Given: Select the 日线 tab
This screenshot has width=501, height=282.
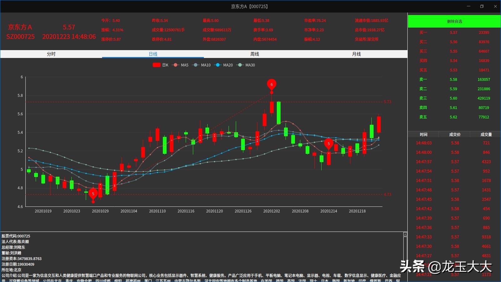Looking at the screenshot, I should pyautogui.click(x=153, y=54).
